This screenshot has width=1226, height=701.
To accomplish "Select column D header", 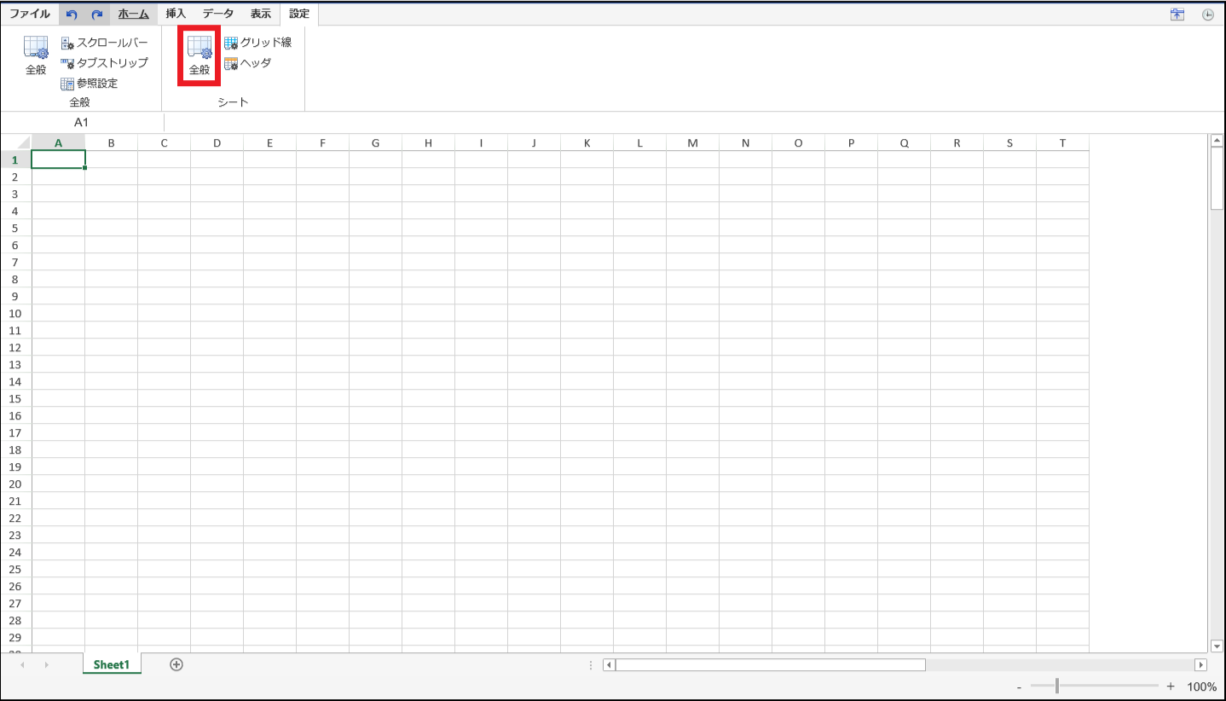I will (217, 142).
